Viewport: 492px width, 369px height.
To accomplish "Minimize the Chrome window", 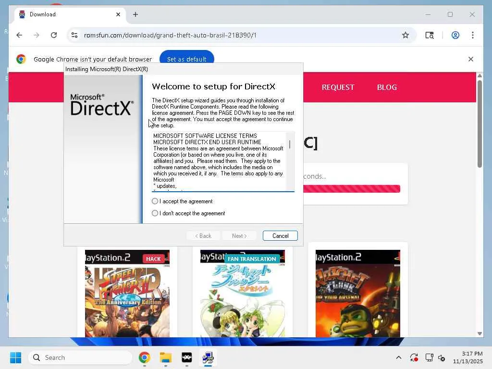I will pos(428,14).
